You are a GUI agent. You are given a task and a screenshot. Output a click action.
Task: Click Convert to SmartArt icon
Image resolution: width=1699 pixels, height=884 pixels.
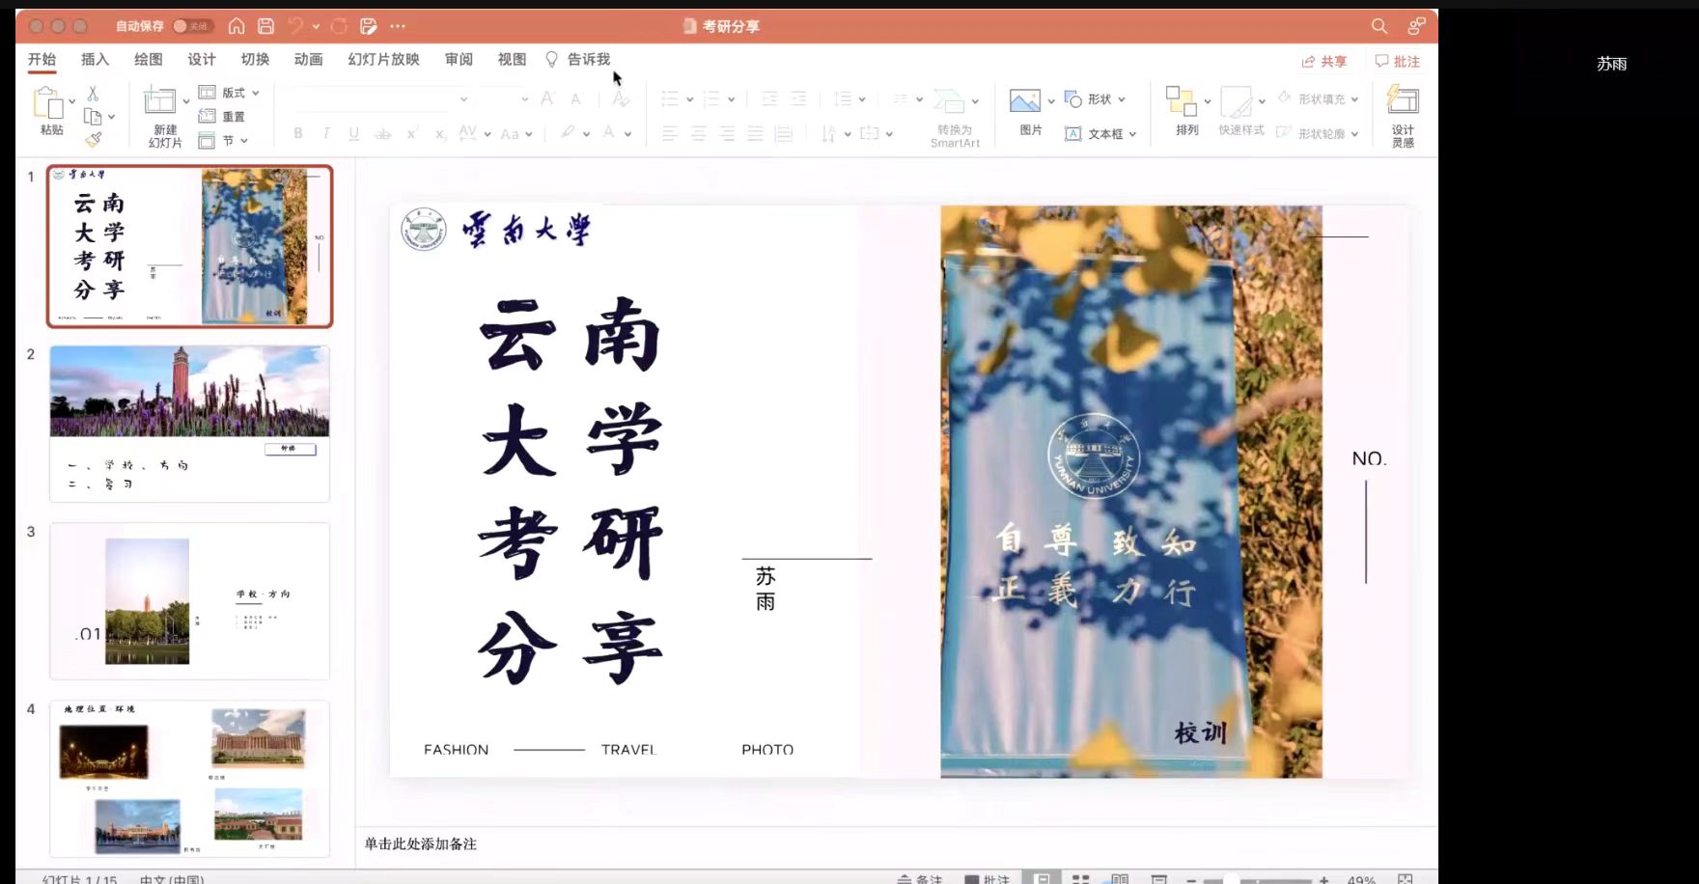click(950, 101)
